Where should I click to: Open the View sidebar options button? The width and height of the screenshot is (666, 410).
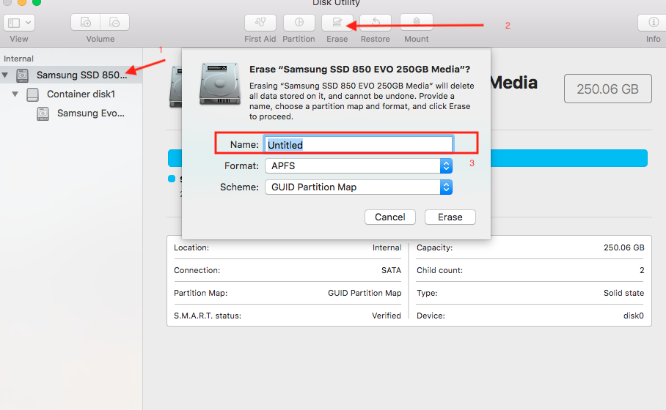click(x=19, y=23)
